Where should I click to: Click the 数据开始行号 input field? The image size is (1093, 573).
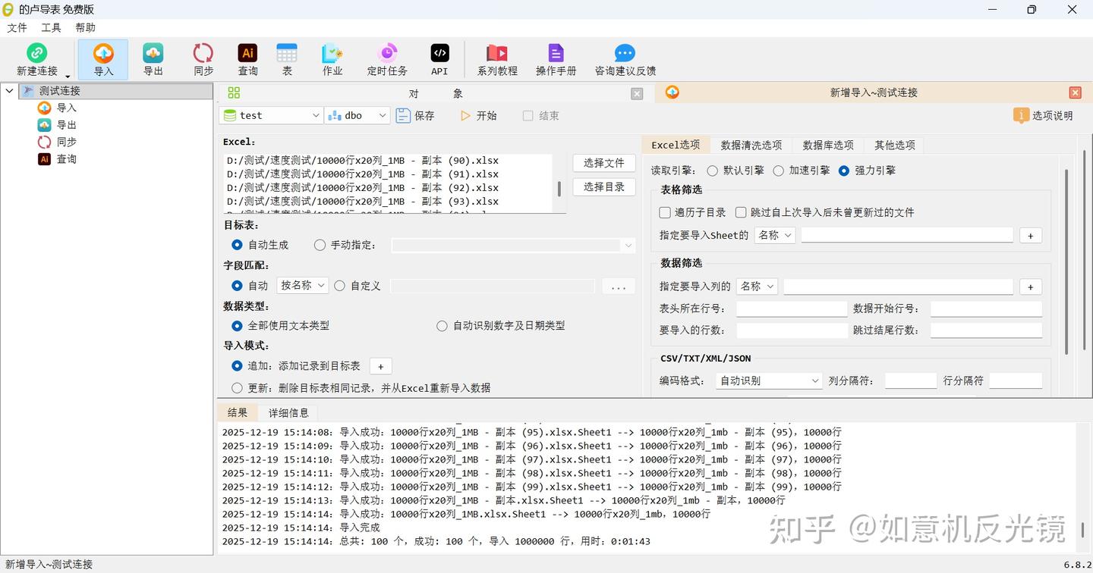tap(986, 308)
